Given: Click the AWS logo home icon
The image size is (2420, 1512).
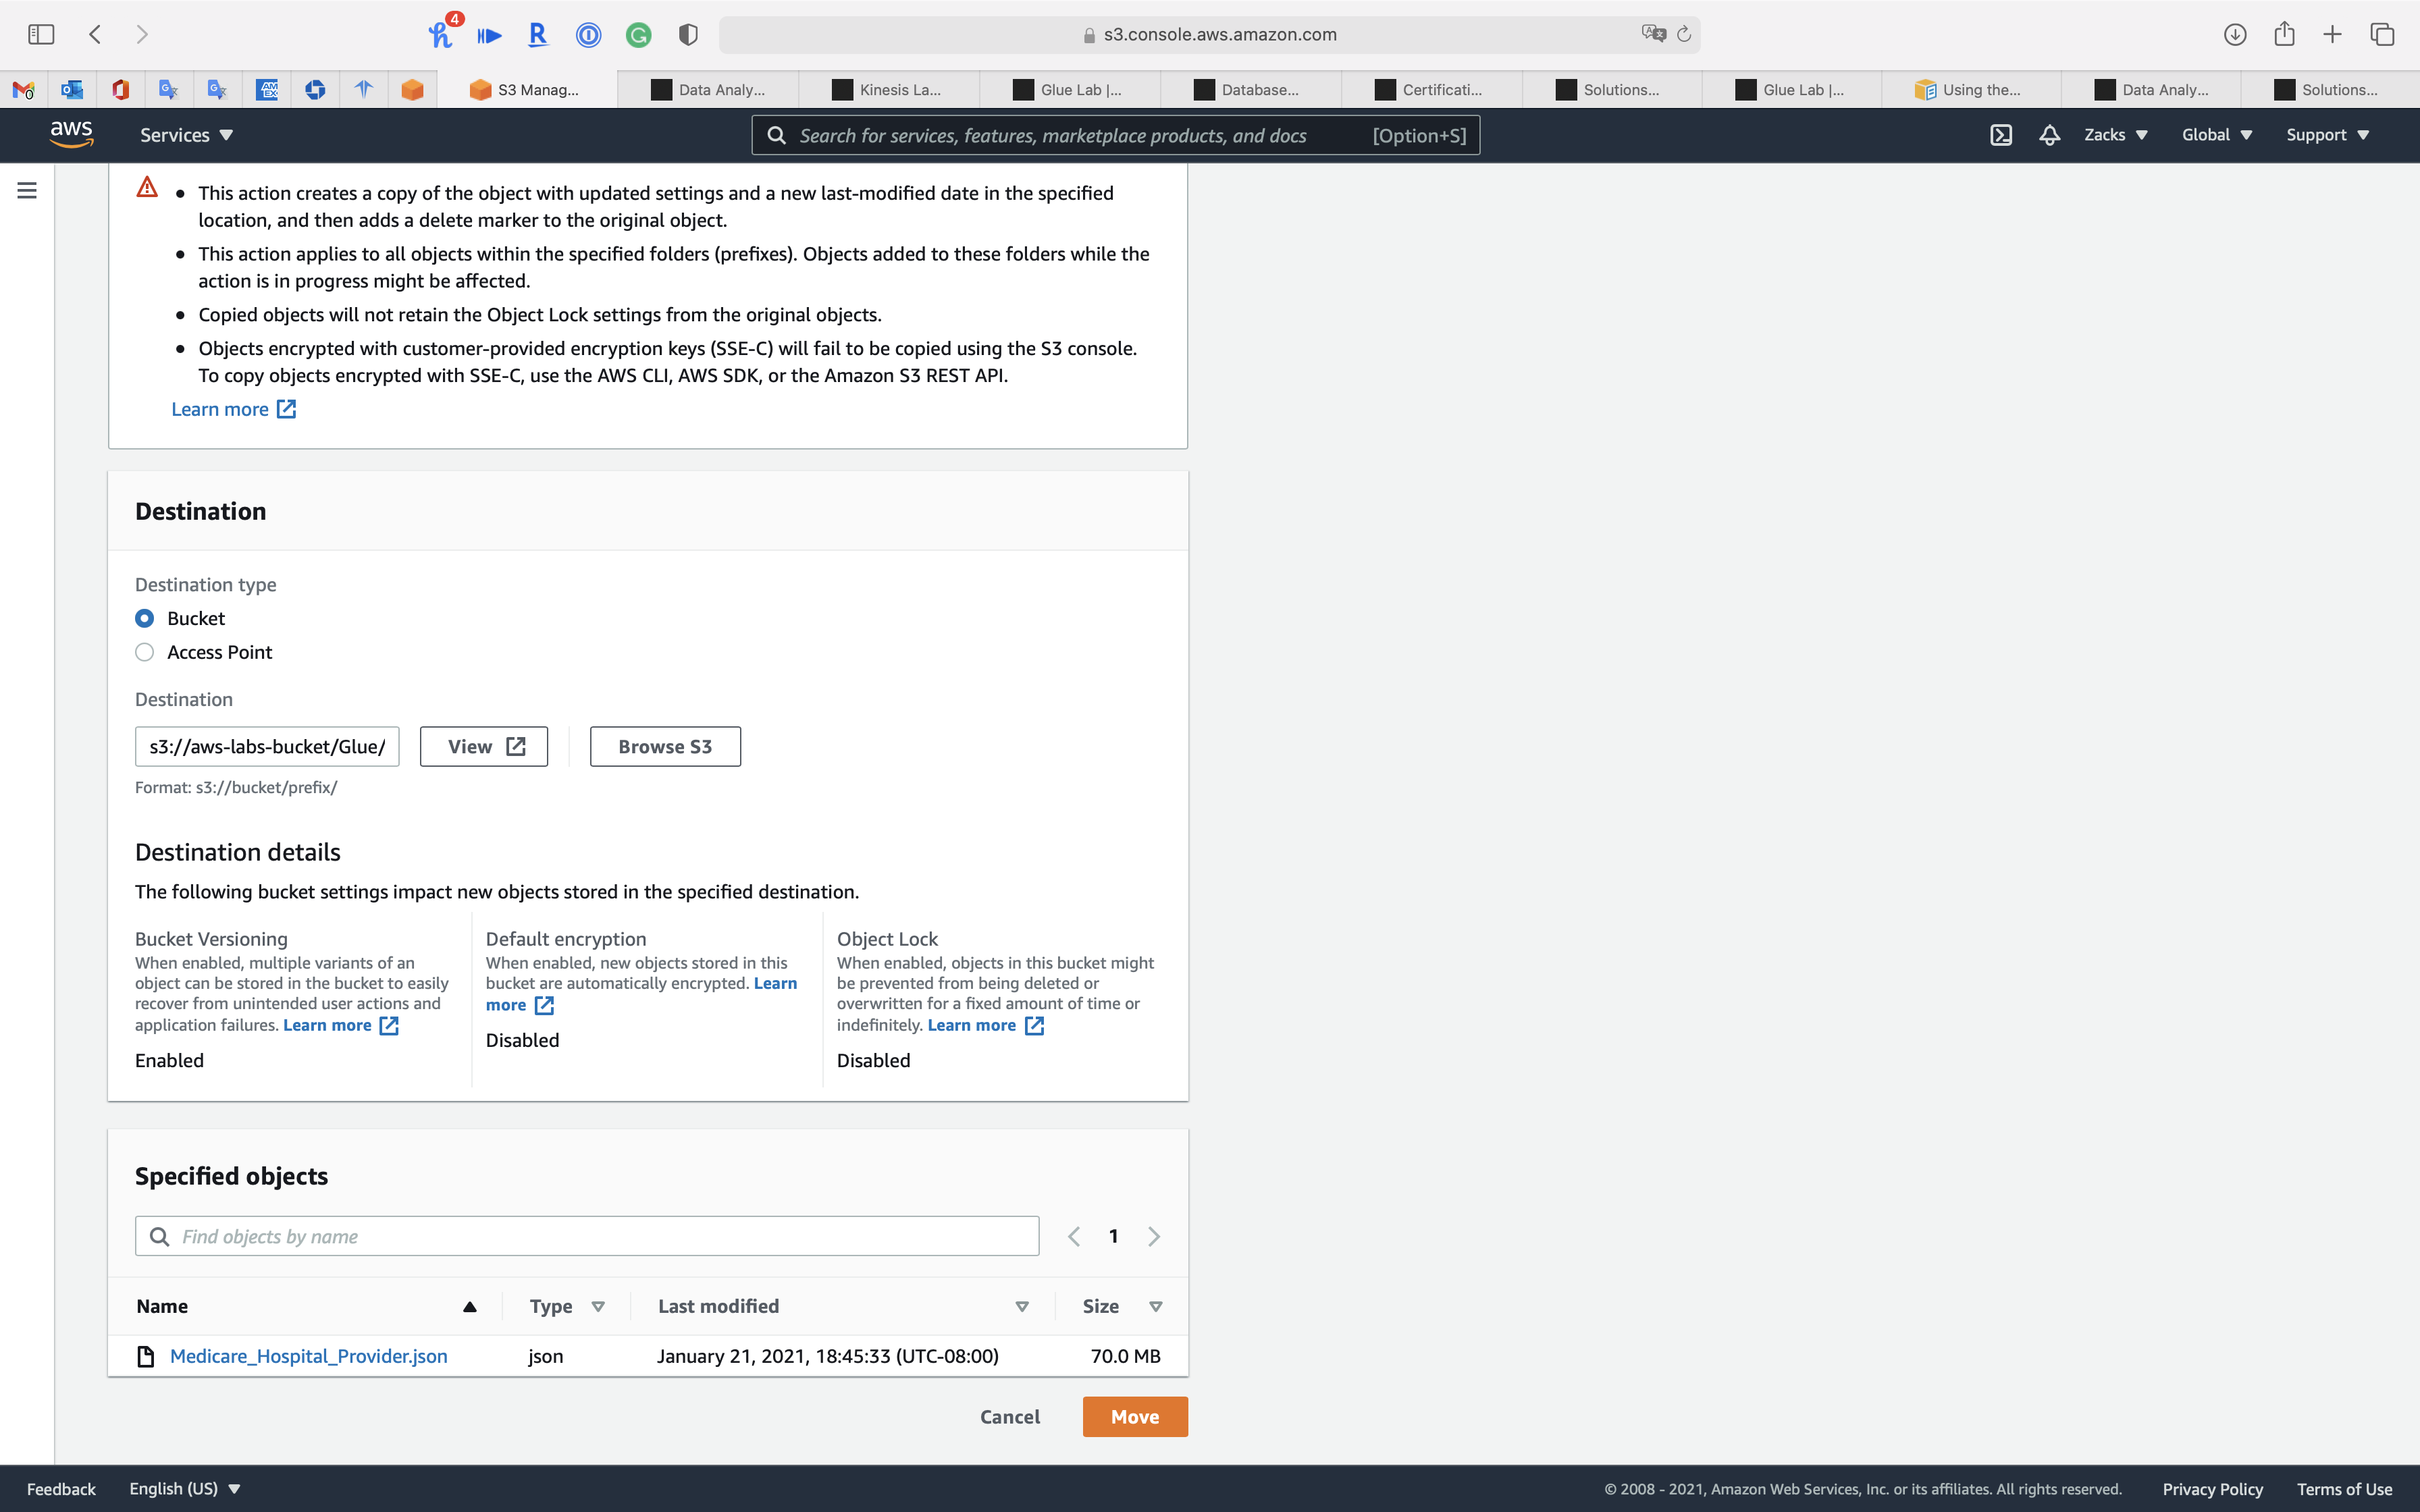Looking at the screenshot, I should click(71, 134).
